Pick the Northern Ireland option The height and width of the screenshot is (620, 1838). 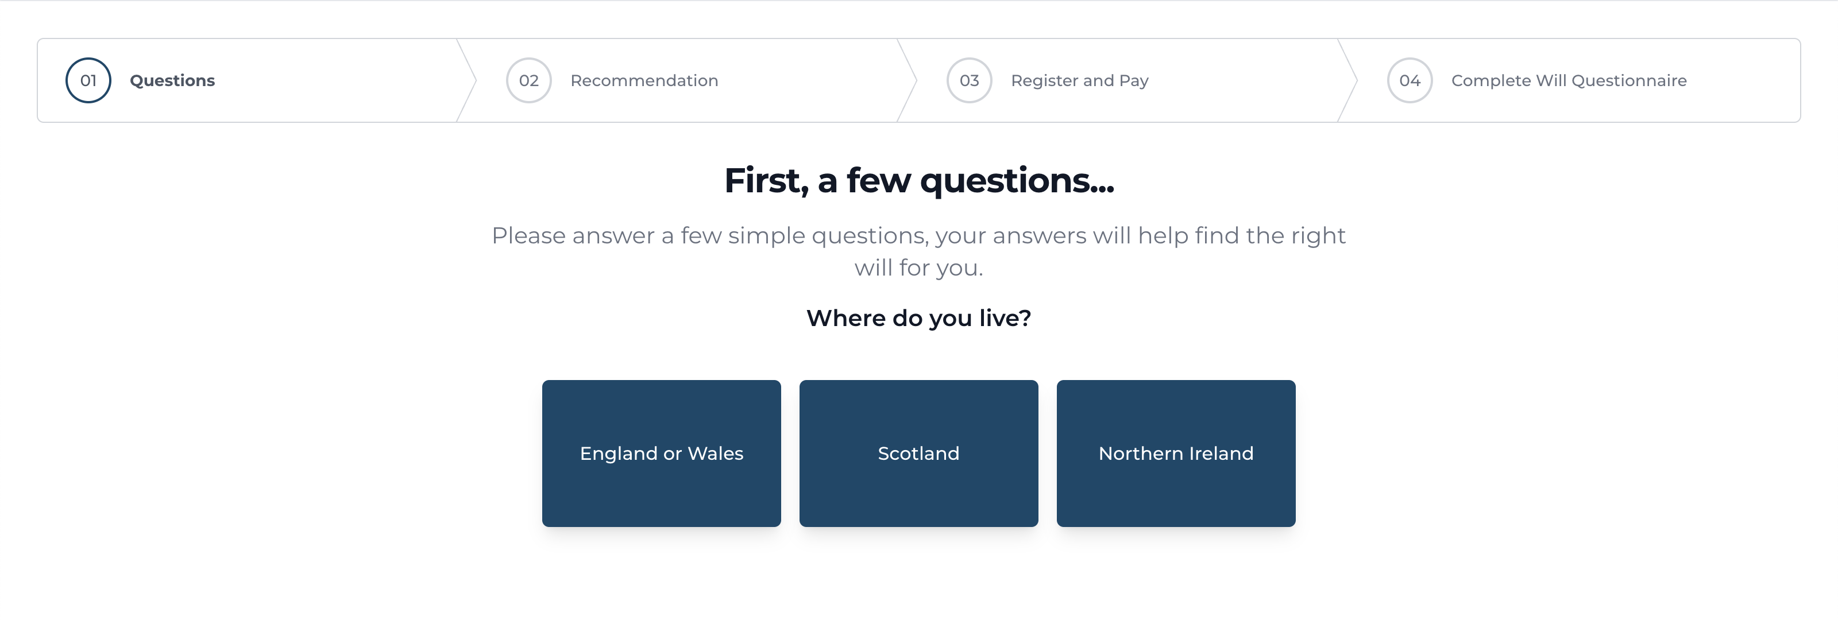(x=1175, y=454)
